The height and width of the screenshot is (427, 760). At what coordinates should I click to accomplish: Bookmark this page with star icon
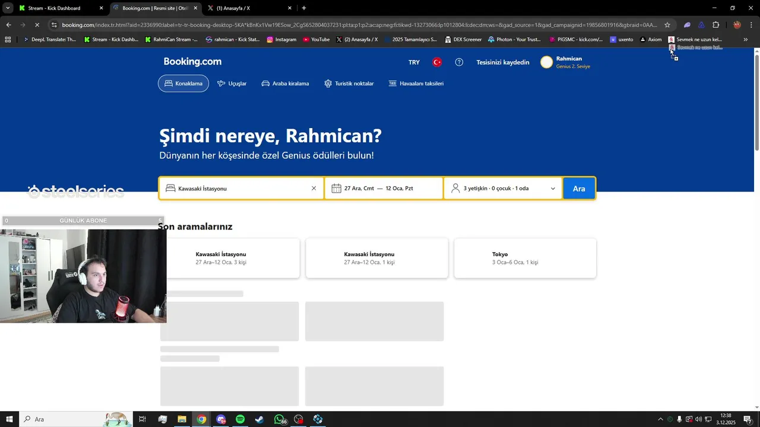tap(667, 25)
